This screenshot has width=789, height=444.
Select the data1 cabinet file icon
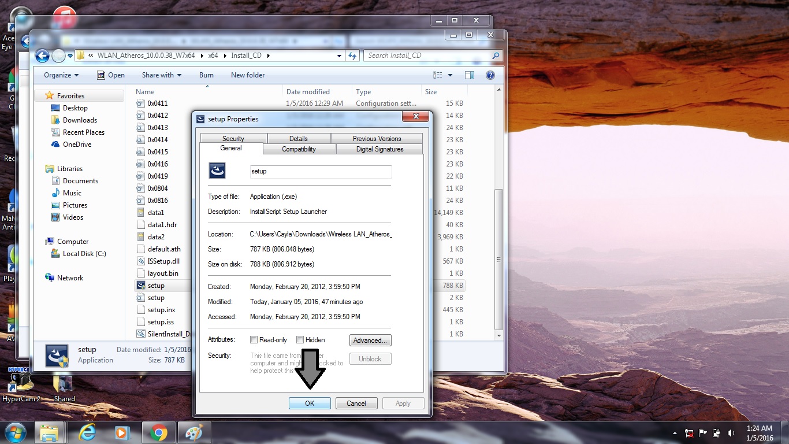point(140,213)
